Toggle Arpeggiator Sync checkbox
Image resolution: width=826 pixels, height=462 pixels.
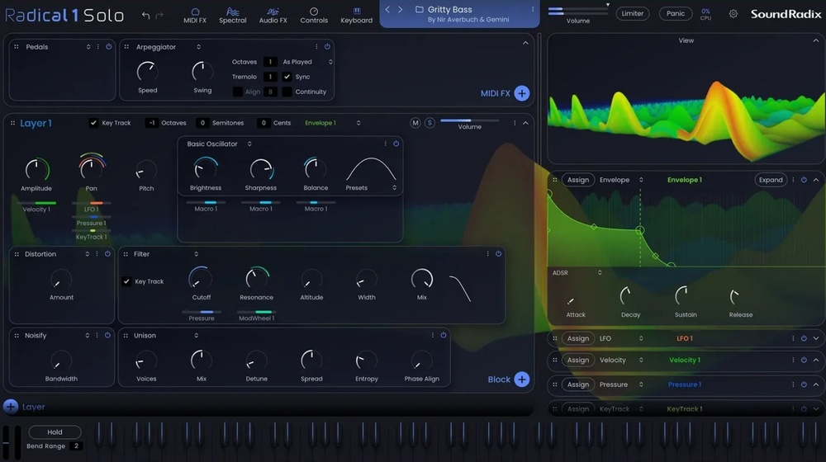coord(287,77)
